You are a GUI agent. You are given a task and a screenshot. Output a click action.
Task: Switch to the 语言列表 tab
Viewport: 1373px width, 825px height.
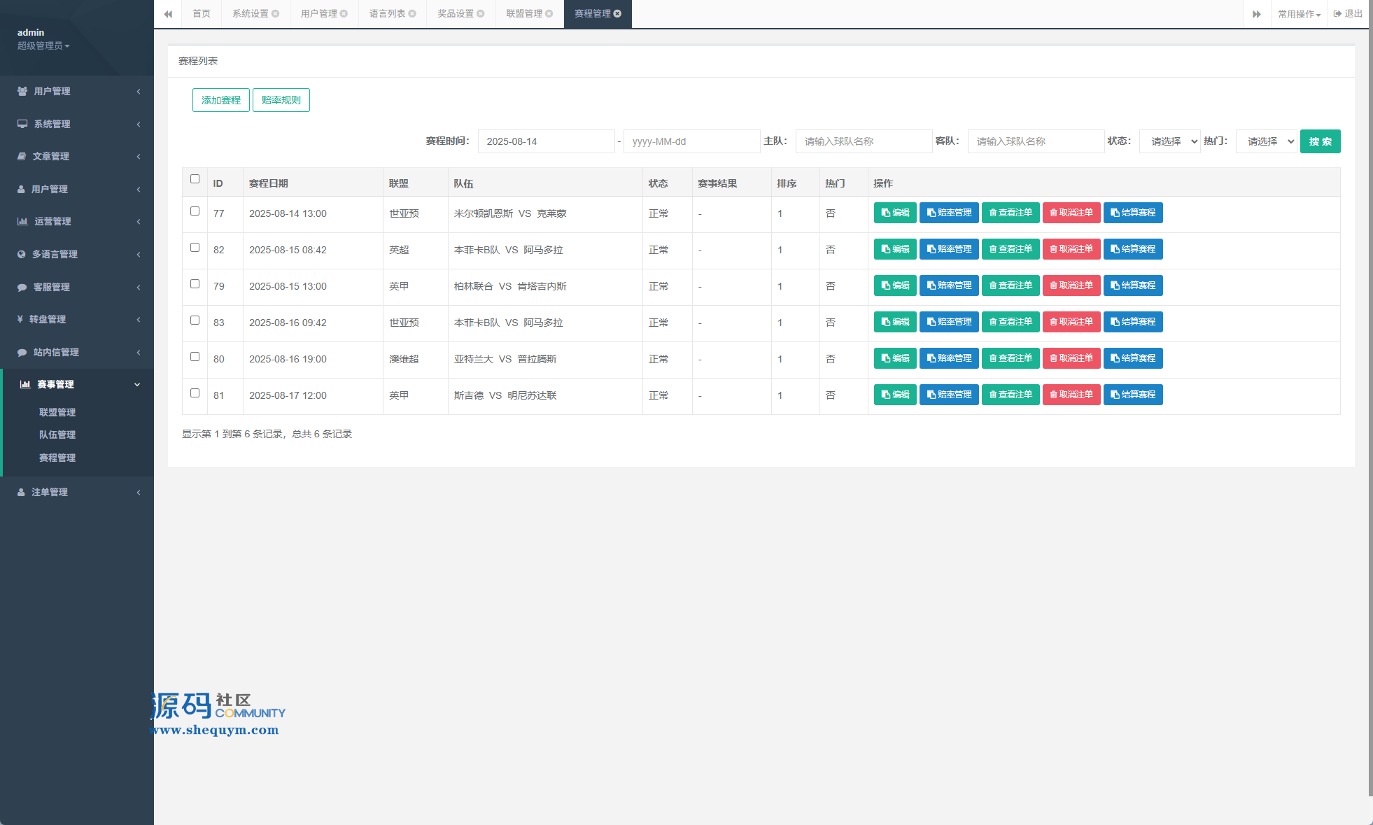point(387,14)
